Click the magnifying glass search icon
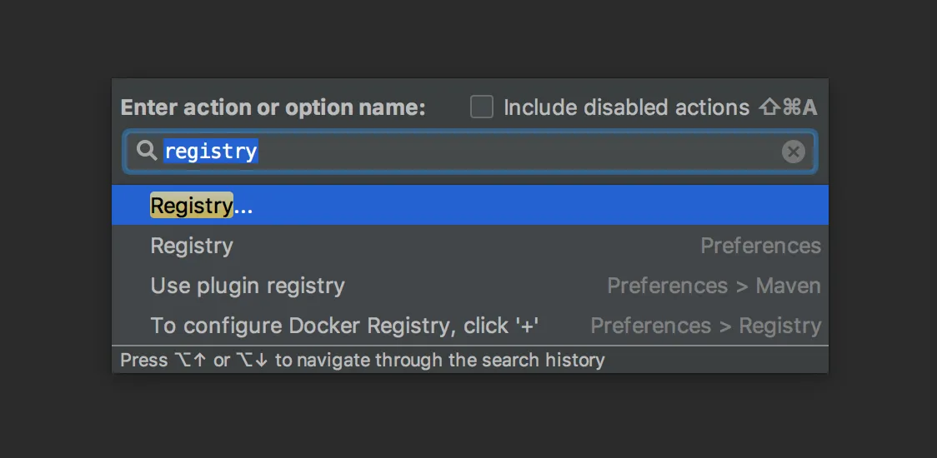Image resolution: width=937 pixels, height=458 pixels. click(x=147, y=151)
